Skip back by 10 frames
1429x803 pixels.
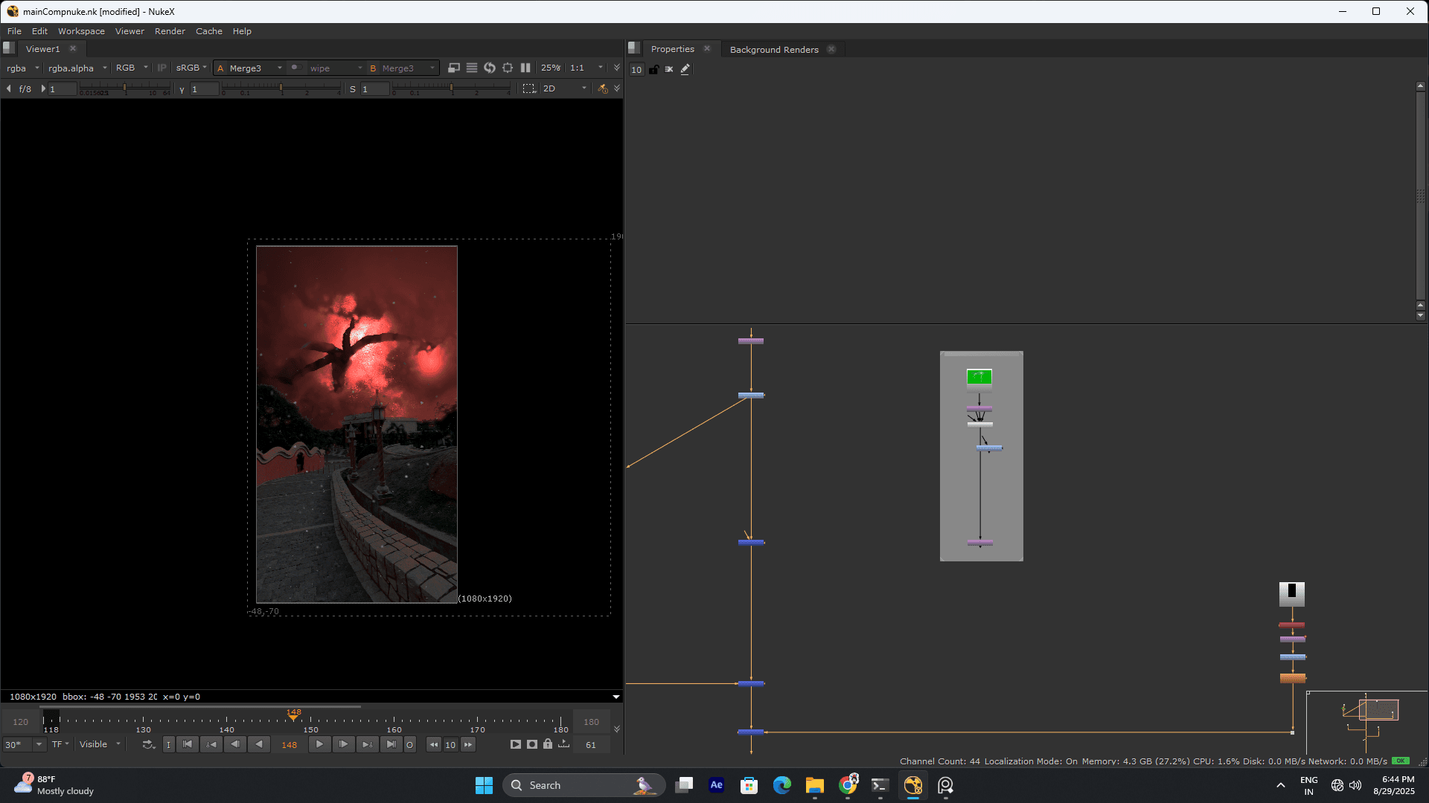434,744
